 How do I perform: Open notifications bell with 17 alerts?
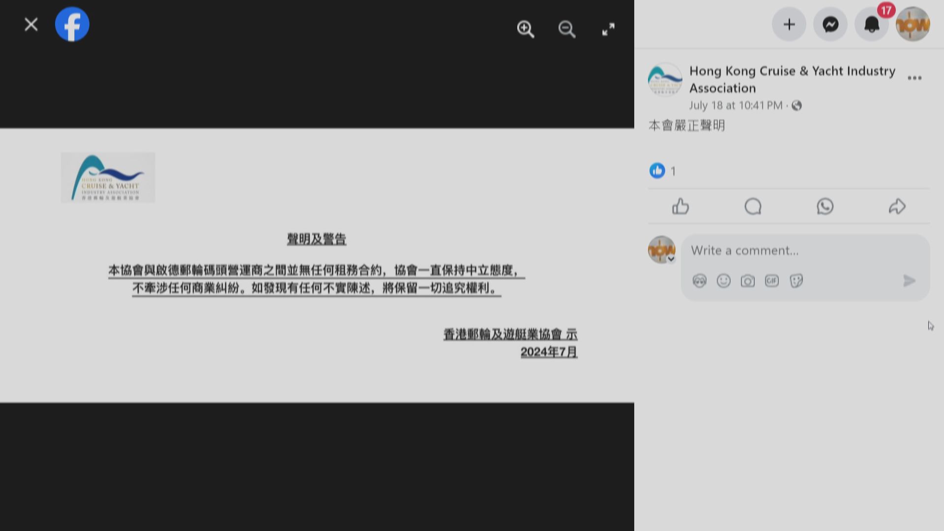[x=872, y=24]
